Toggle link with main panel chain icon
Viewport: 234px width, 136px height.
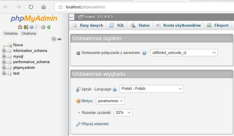(x=59, y=39)
